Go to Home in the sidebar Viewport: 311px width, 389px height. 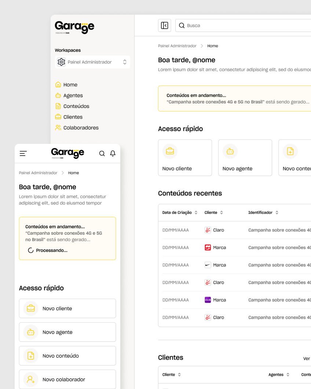click(x=66, y=85)
